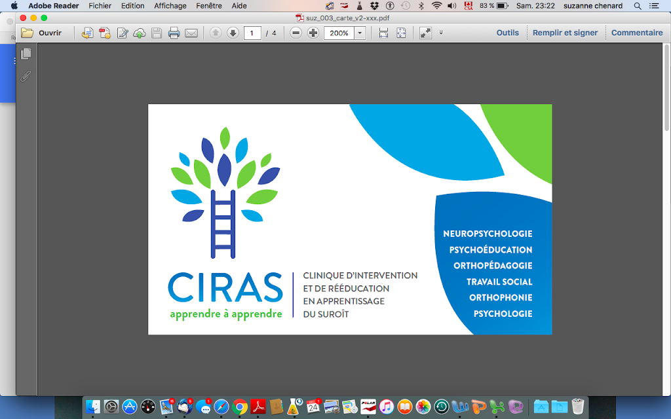The width and height of the screenshot is (671, 419).
Task: Open the Affichage menu
Action: pyautogui.click(x=170, y=6)
